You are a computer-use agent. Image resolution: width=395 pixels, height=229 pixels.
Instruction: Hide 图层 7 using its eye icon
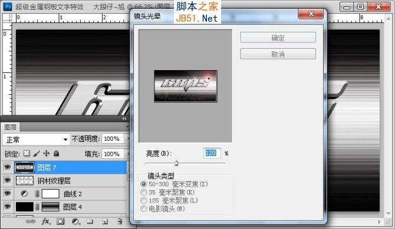[8, 167]
